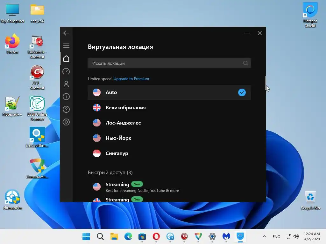The width and height of the screenshot is (326, 244).
Task: Choose the Нью-Йорк location
Action: coord(169,138)
